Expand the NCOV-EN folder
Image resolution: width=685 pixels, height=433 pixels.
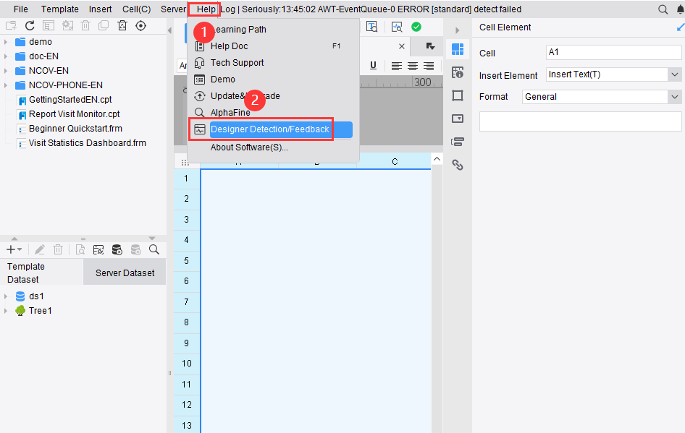pos(6,71)
